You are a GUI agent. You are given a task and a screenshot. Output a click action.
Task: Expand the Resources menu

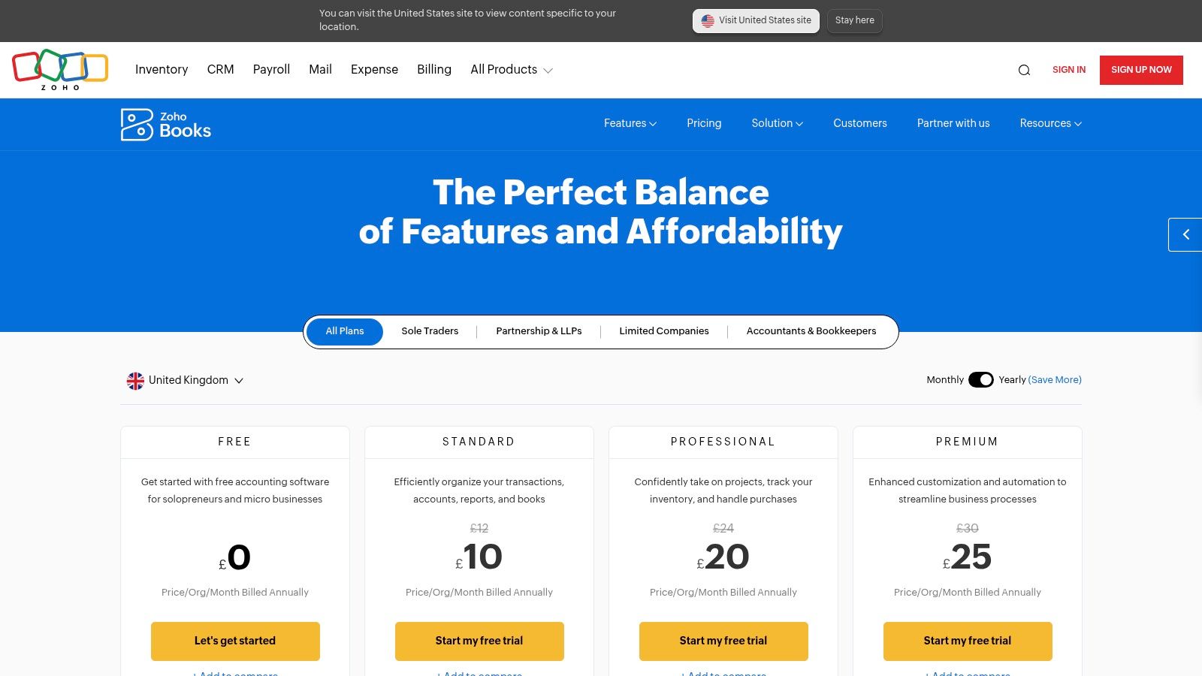[x=1050, y=123]
